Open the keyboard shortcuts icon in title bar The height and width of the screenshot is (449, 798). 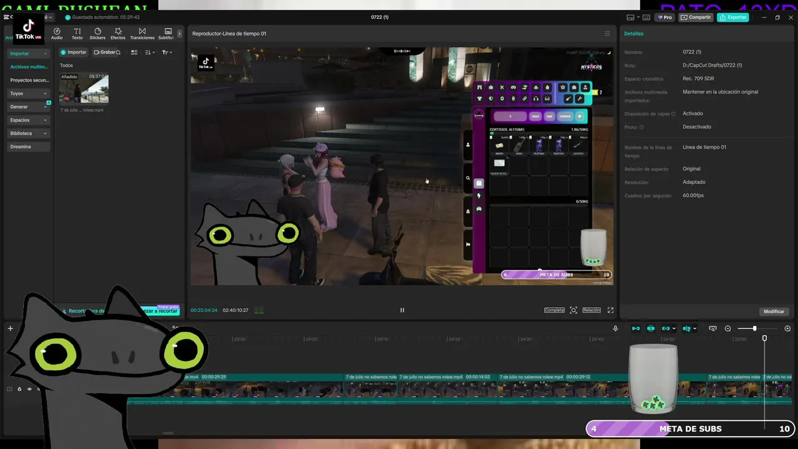(x=646, y=17)
